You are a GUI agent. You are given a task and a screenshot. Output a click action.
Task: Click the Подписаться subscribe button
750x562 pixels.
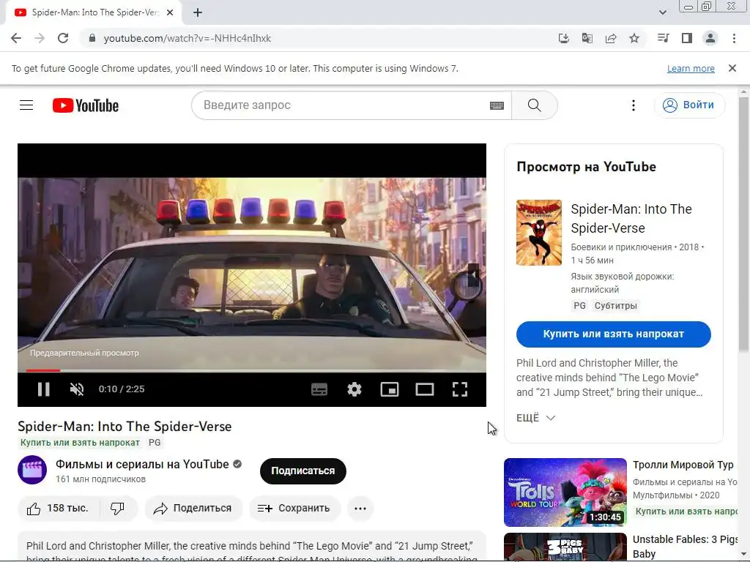click(302, 471)
